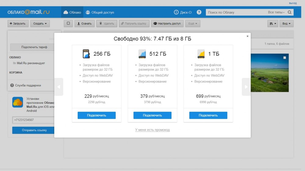The image size is (305, 171).
Task: Click Подключить for 512 ГБ plan
Action: point(152,115)
